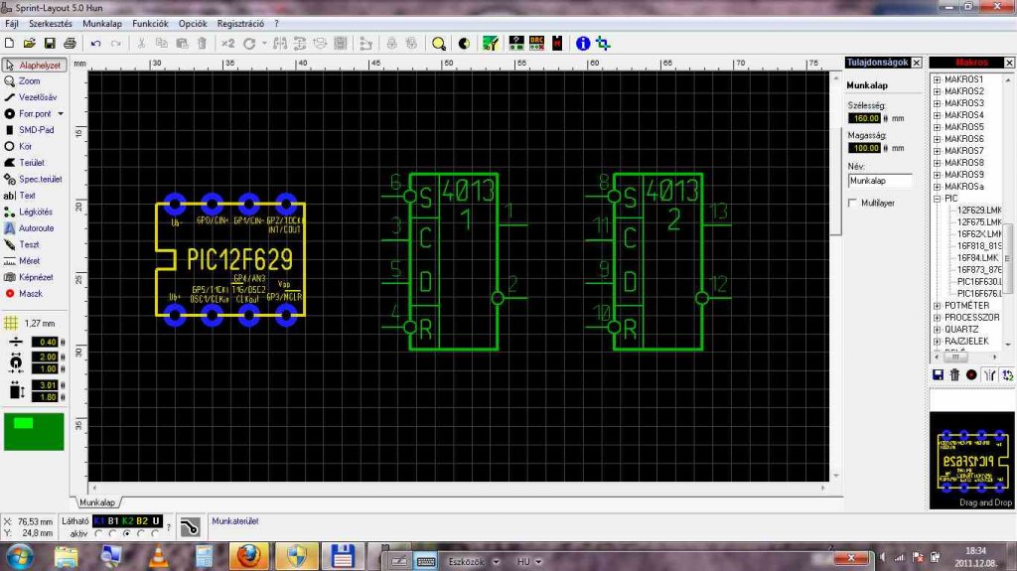Click the red dot icon in Makros panel
This screenshot has width=1017, height=571.
point(971,374)
